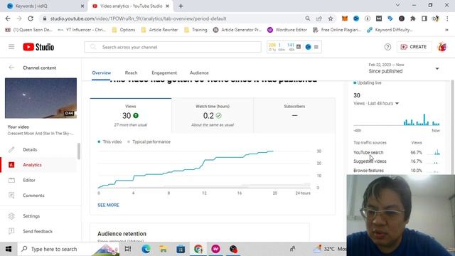Click the browser back arrow
455x256 pixels.
[x=8, y=18]
